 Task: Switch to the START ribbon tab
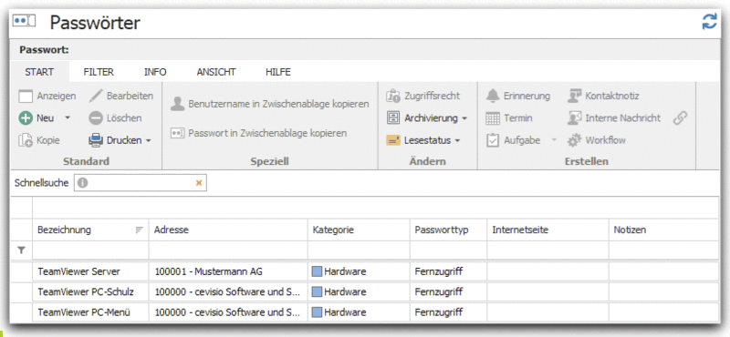coord(39,72)
